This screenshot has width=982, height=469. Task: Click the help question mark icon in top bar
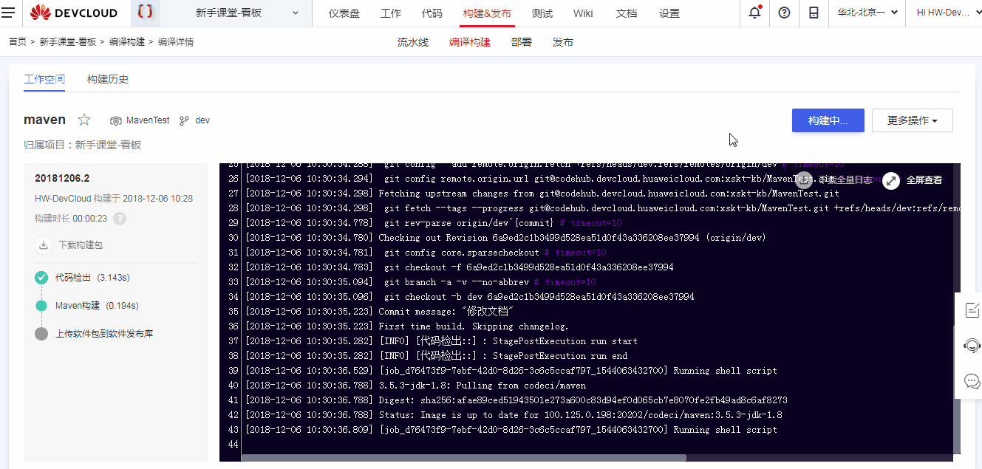pos(784,13)
